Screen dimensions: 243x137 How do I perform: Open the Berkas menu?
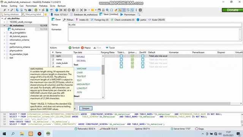click(x=4, y=6)
